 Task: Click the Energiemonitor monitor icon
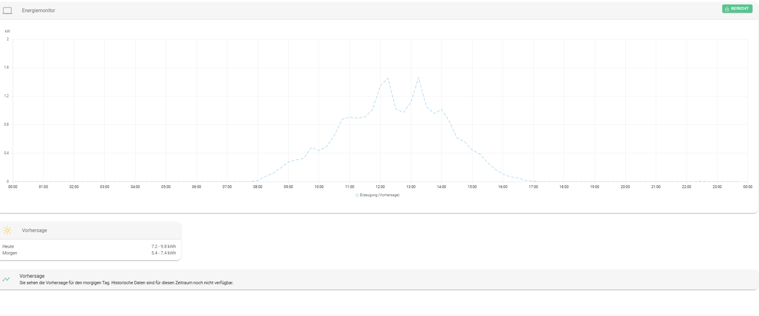7,11
